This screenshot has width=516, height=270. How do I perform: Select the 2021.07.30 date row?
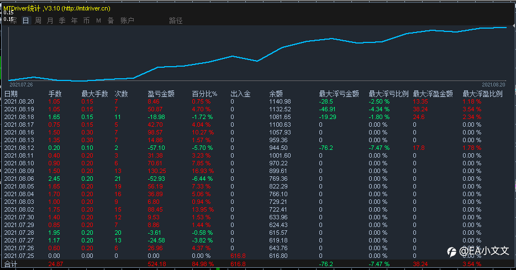(x=19, y=217)
